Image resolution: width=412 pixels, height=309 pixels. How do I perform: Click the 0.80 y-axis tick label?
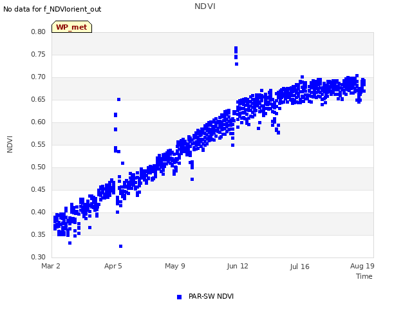point(39,32)
